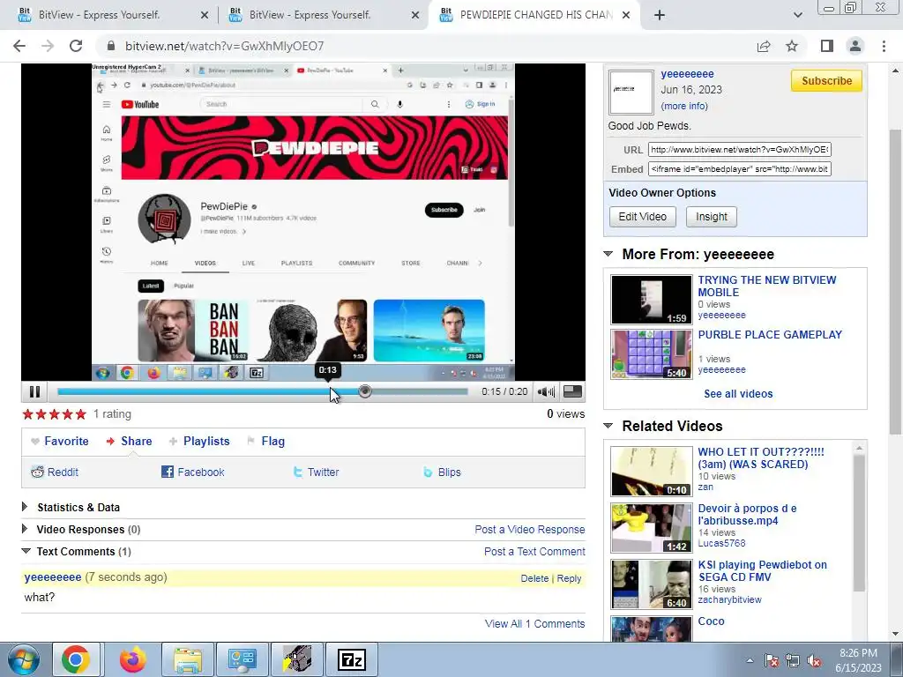The image size is (903, 677).
Task: Go back with the browser back arrow
Action: pos(19,46)
